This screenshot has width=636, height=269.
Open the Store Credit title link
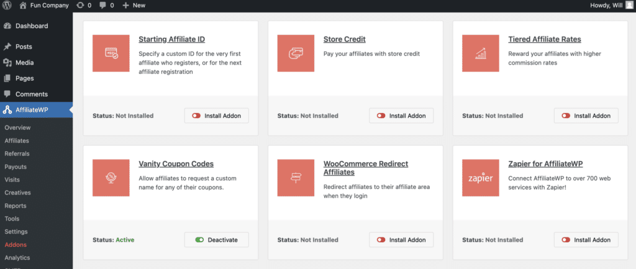344,39
